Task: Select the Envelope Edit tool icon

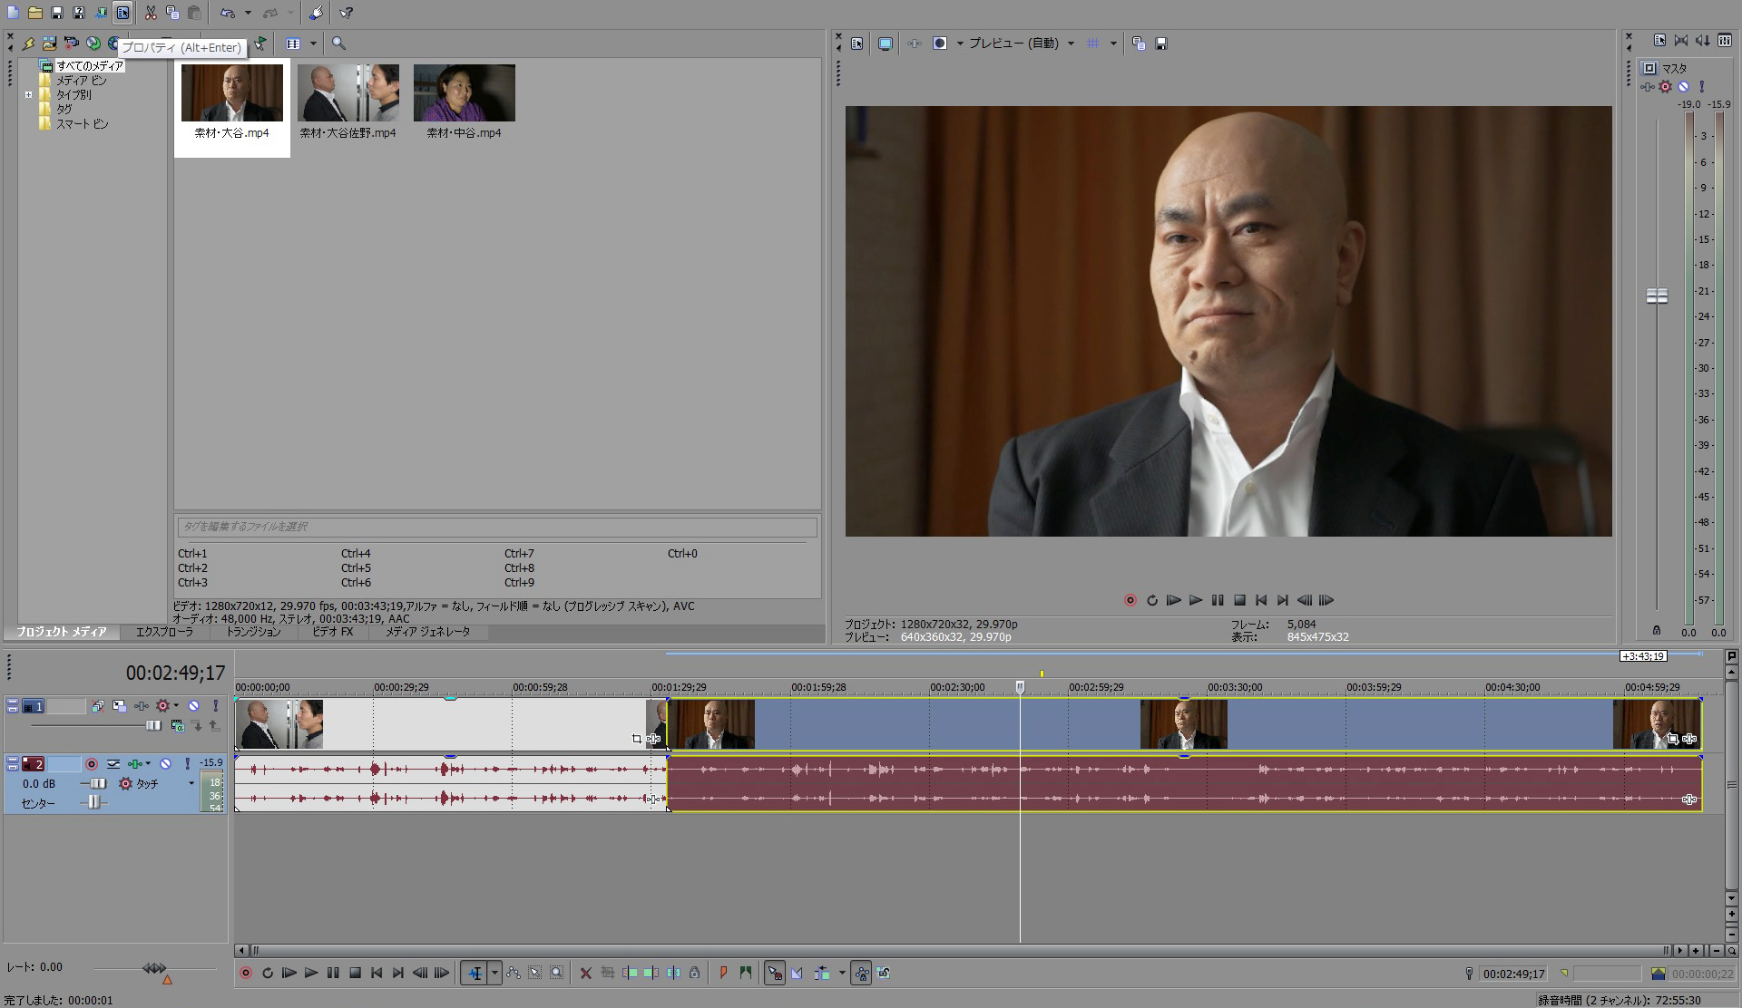Action: (x=514, y=973)
